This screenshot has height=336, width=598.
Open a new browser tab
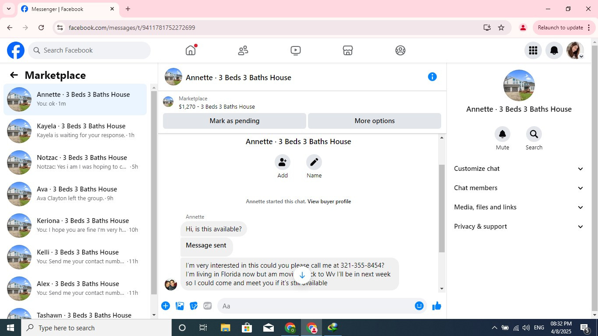(128, 9)
